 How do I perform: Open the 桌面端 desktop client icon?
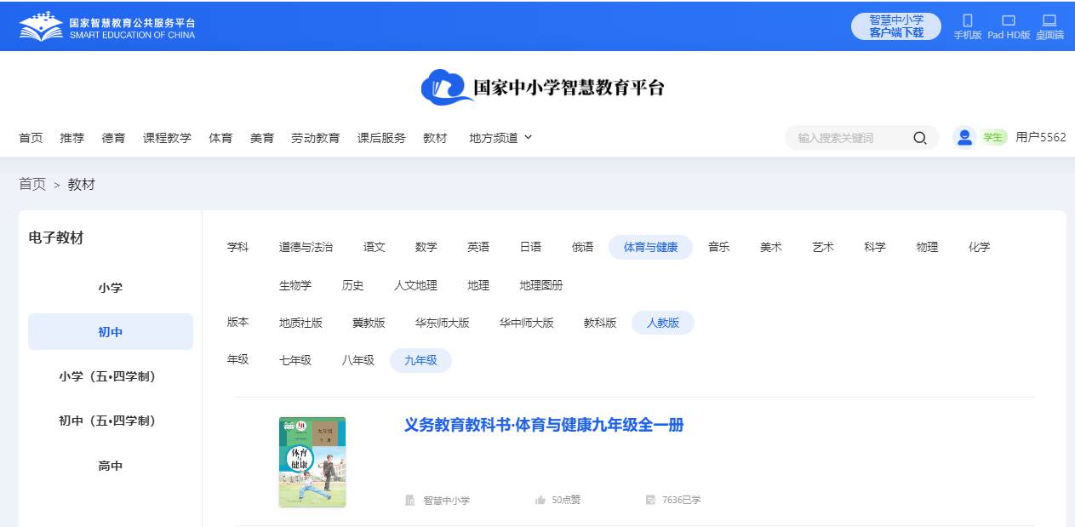tap(1049, 20)
